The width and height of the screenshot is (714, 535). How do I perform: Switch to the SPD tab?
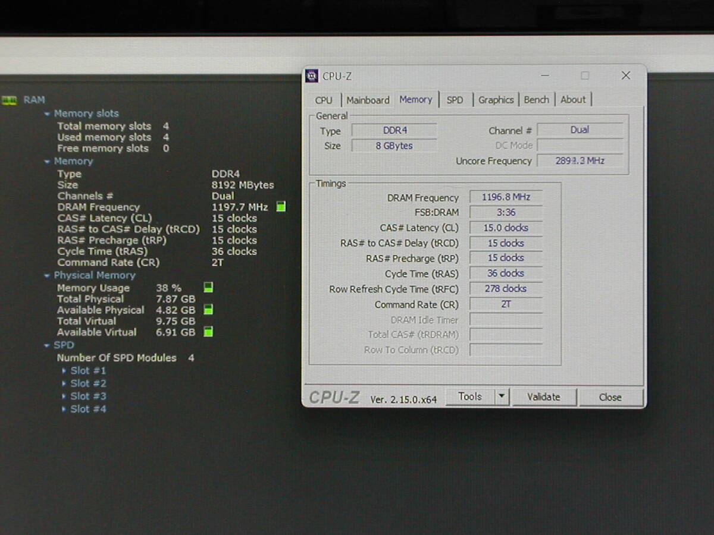pos(455,100)
